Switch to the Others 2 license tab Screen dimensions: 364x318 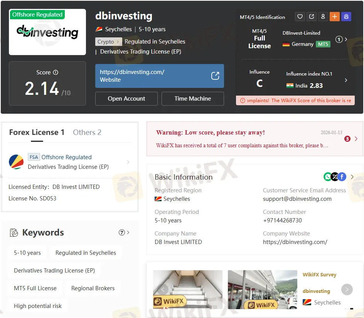tap(87, 132)
